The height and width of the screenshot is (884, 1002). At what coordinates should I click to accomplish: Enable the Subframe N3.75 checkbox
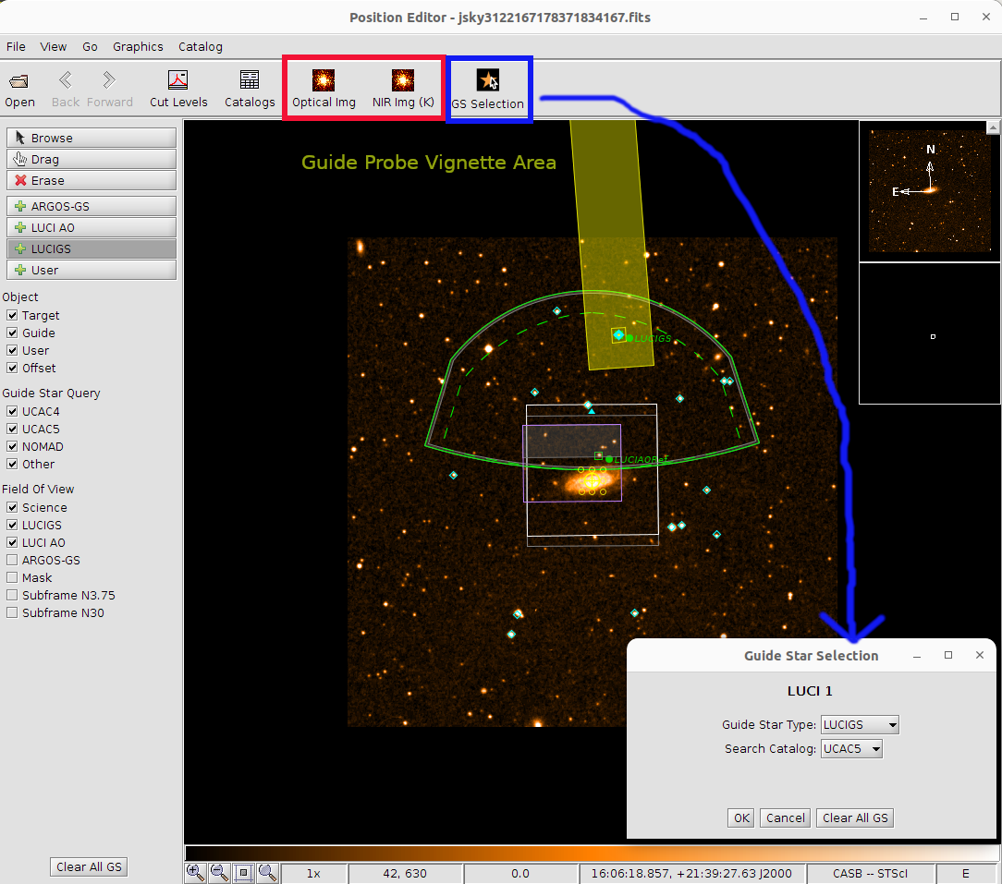[12, 595]
